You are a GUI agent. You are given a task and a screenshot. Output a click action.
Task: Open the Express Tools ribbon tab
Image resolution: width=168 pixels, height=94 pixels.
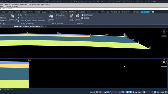126,12
